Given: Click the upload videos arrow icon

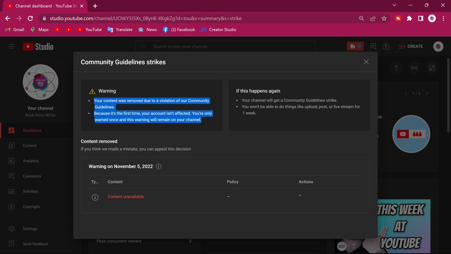Looking at the screenshot, I should (396, 68).
